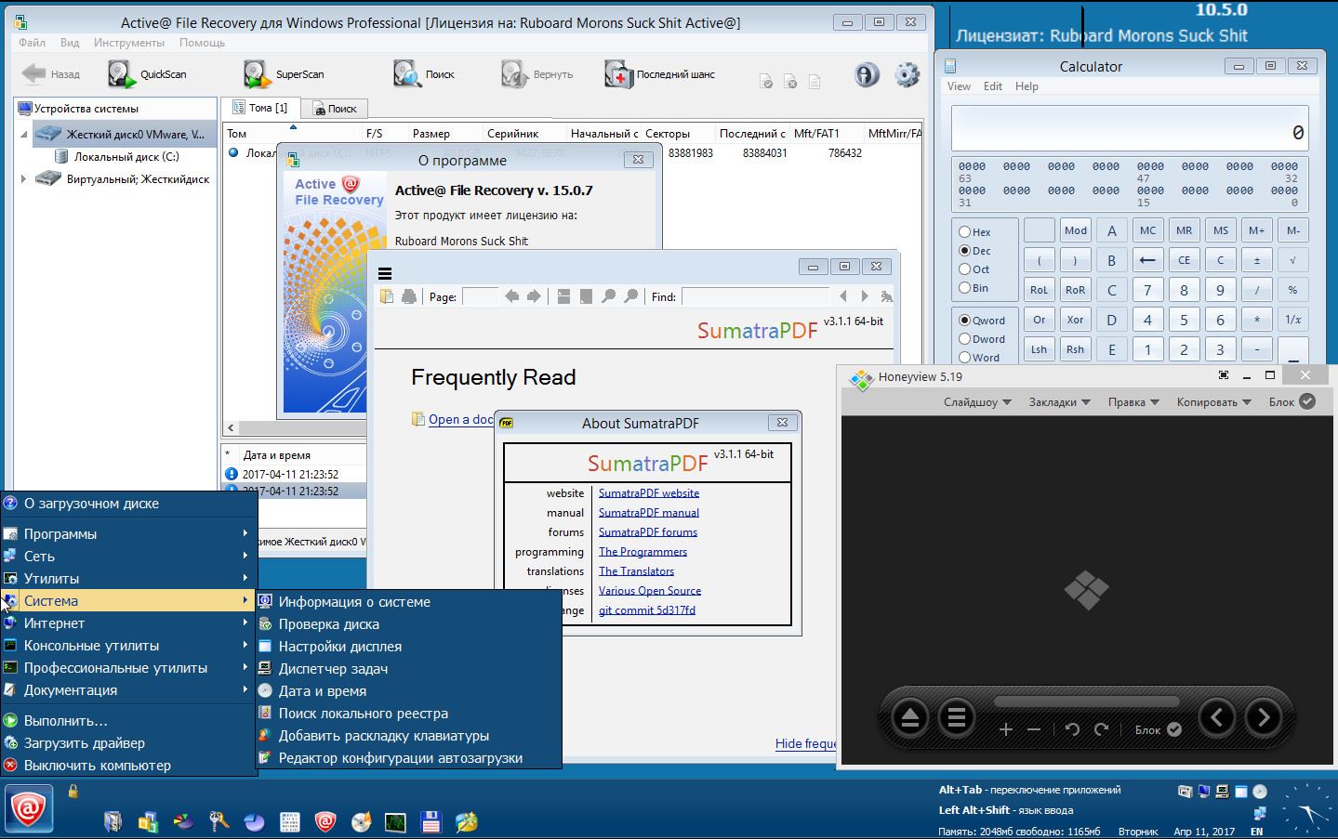
Task: Click the Honeyview eject/open file button
Action: [x=909, y=718]
